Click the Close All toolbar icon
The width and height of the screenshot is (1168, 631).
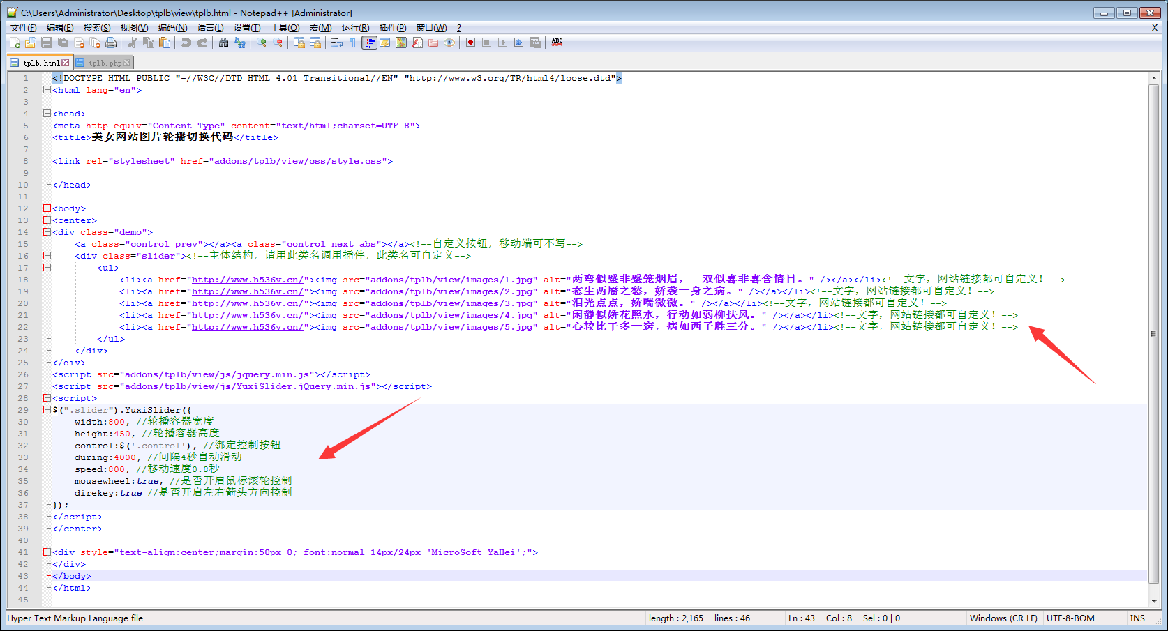click(x=95, y=43)
